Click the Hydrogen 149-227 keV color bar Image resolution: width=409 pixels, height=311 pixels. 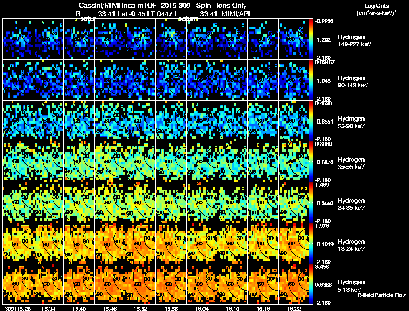[x=311, y=39]
